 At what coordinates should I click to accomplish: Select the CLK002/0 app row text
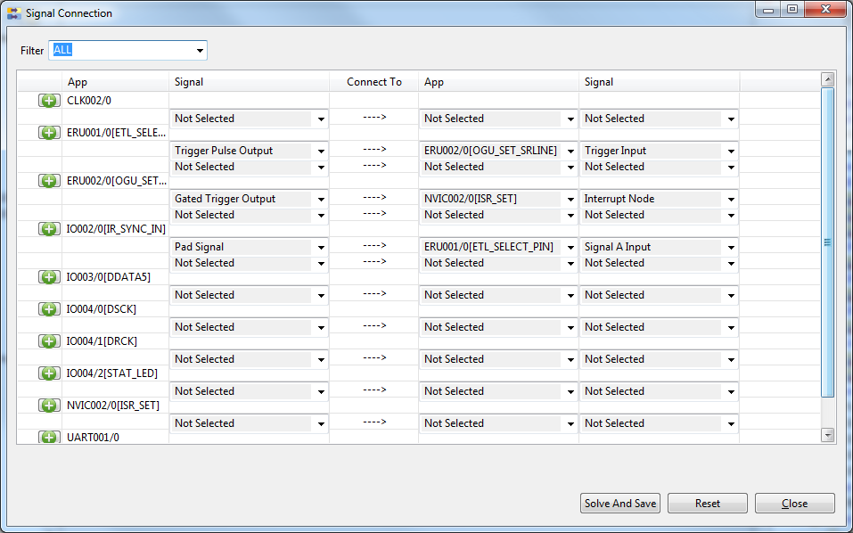[x=89, y=101]
